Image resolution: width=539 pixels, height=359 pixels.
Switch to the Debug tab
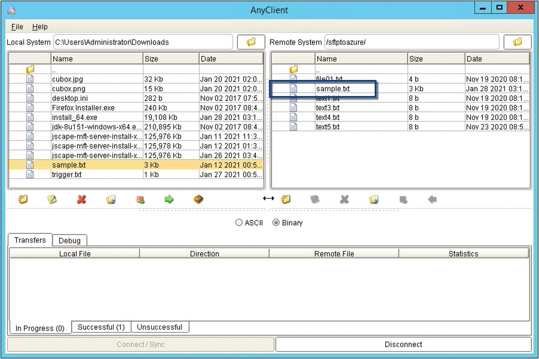click(69, 240)
